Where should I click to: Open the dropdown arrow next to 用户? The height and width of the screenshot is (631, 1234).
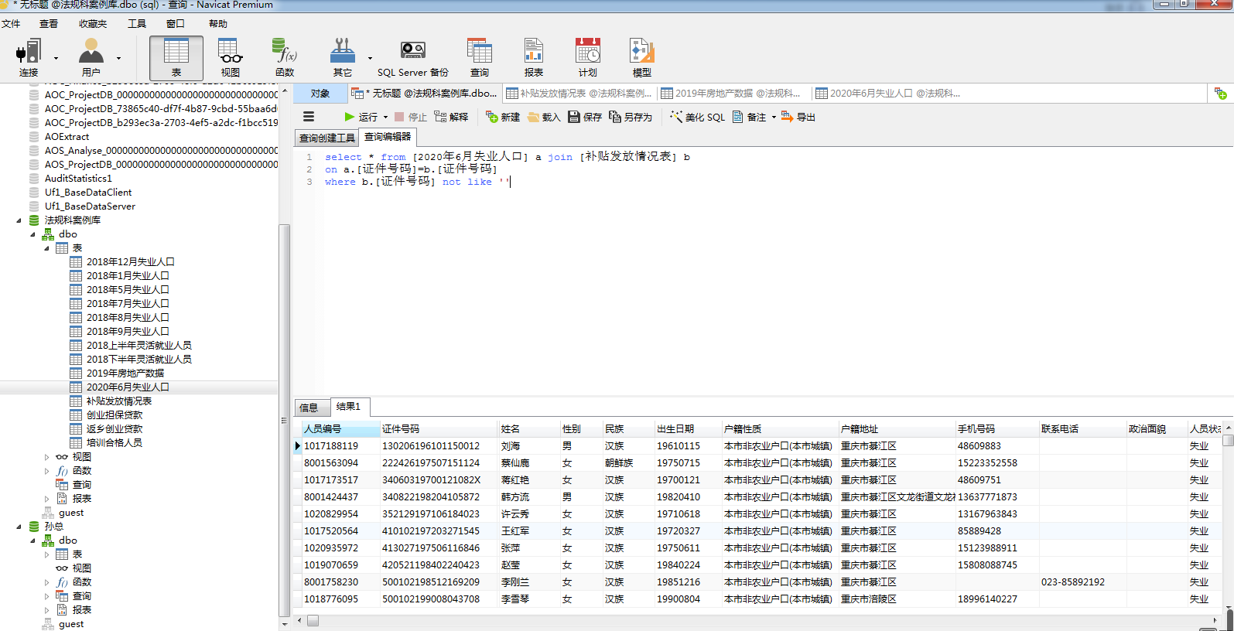pos(118,59)
